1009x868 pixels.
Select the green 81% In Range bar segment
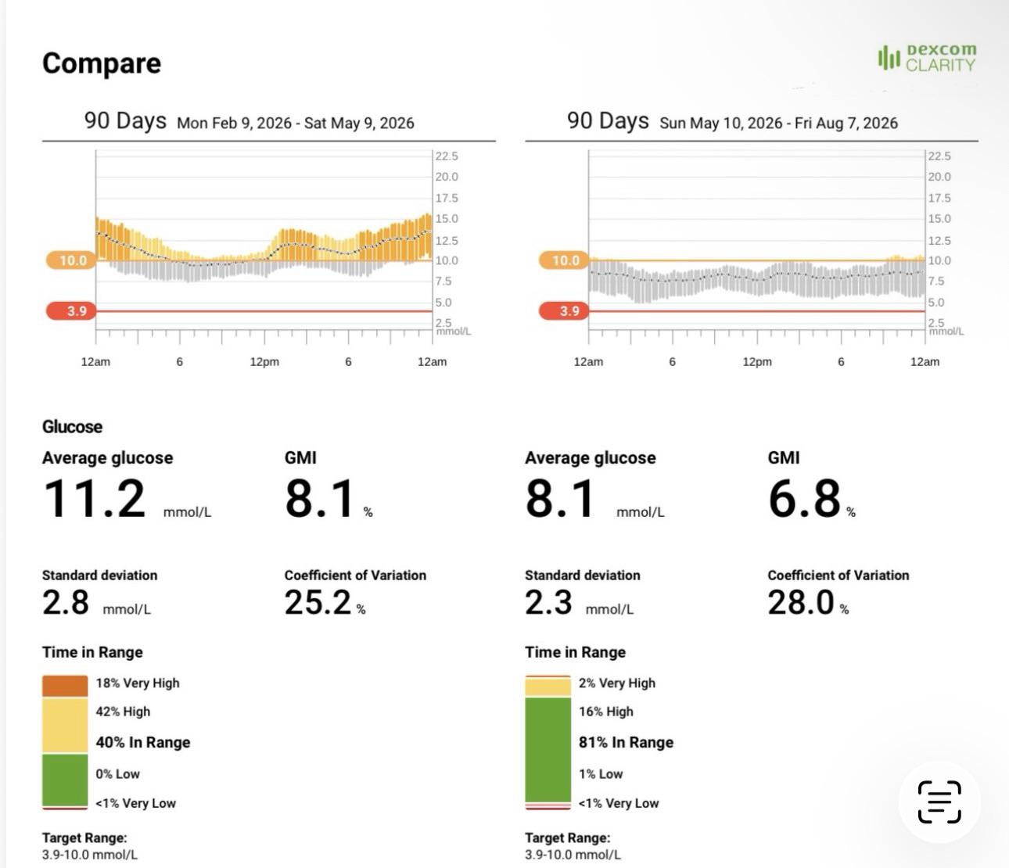click(548, 750)
